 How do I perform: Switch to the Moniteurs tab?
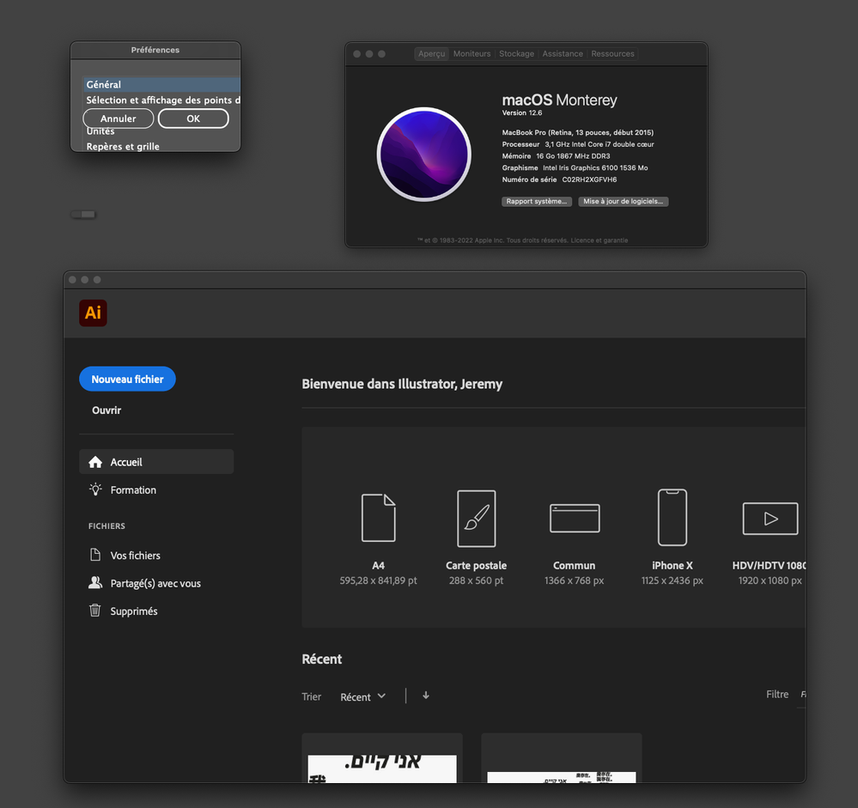(472, 53)
